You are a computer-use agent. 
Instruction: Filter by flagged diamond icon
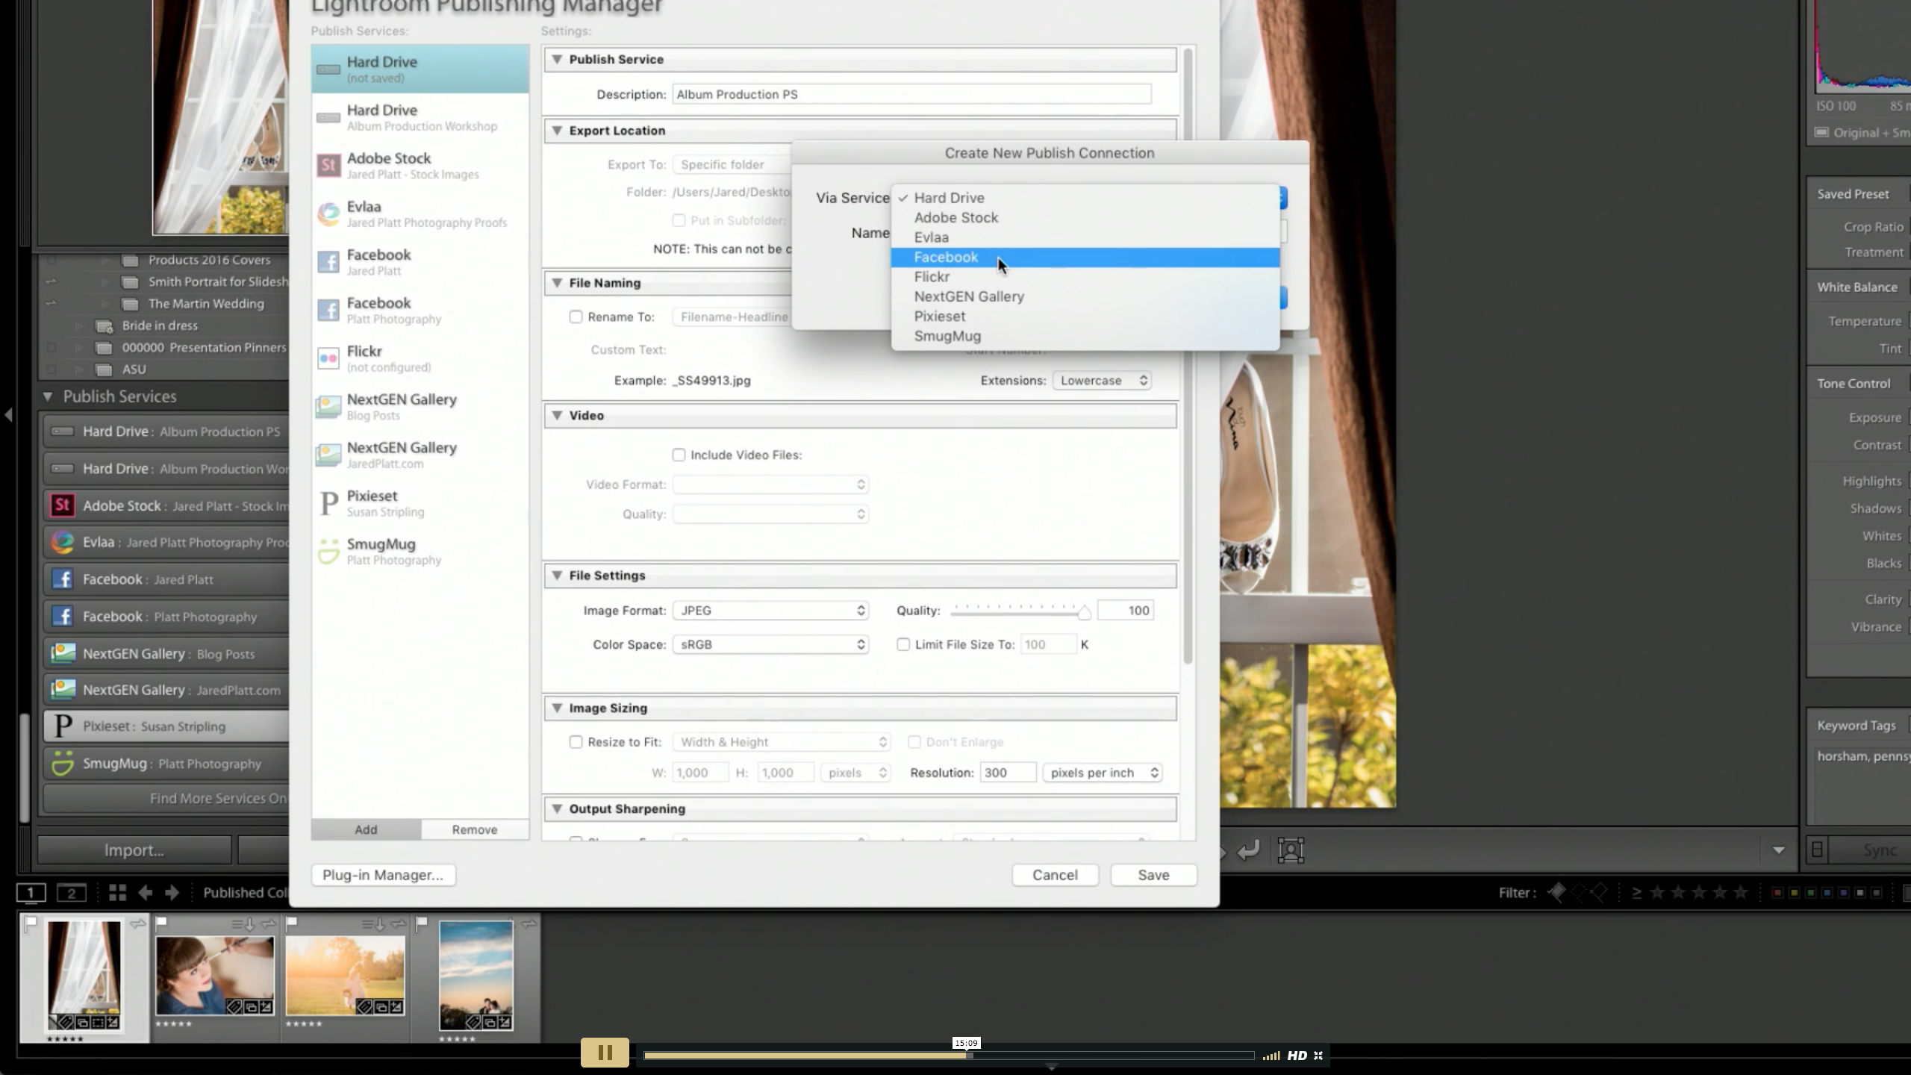coord(1556,892)
